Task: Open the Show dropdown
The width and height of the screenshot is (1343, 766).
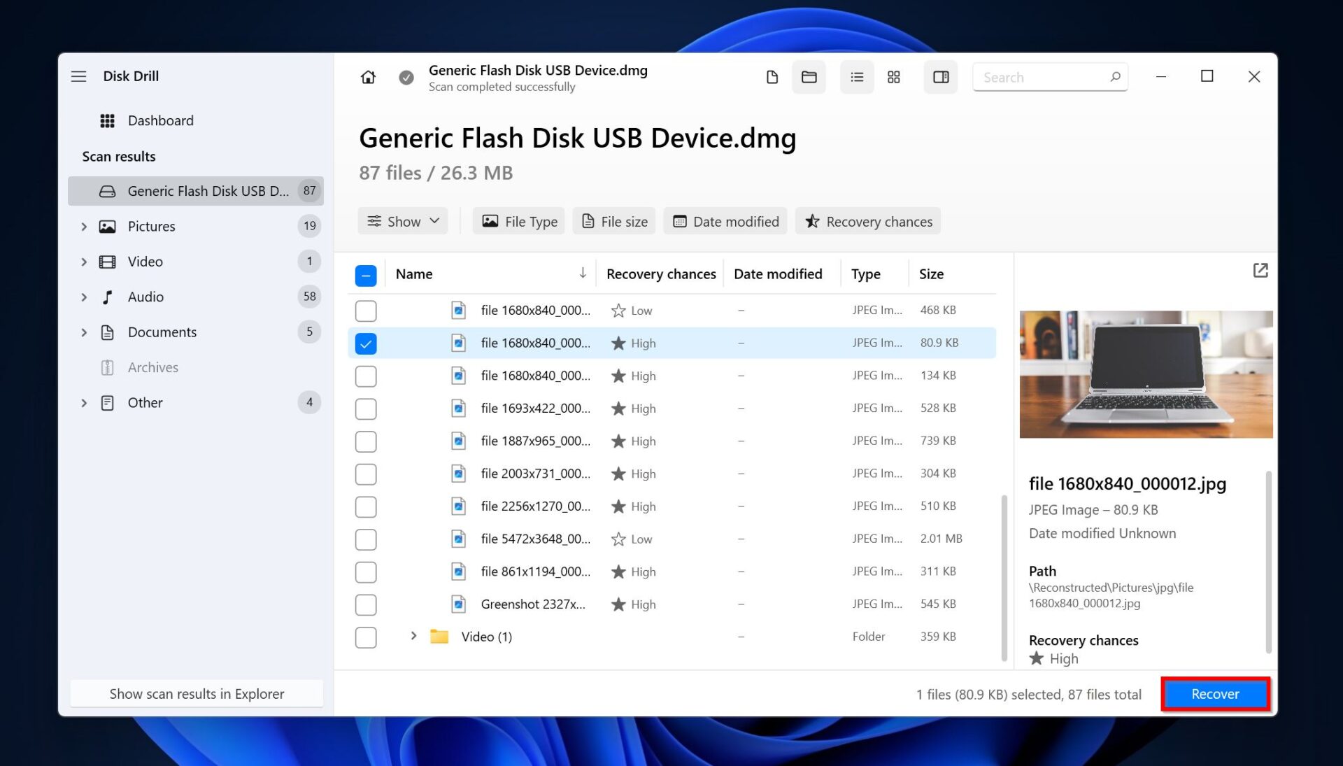Action: pos(403,221)
